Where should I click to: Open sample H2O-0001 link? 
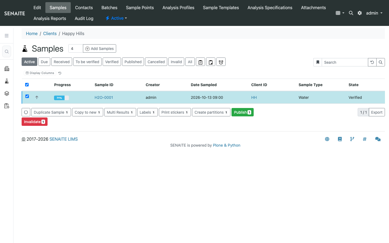[104, 97]
